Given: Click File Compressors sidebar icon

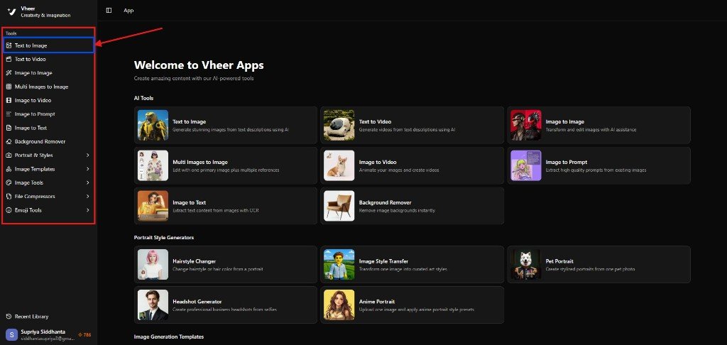Looking at the screenshot, I should (9, 197).
